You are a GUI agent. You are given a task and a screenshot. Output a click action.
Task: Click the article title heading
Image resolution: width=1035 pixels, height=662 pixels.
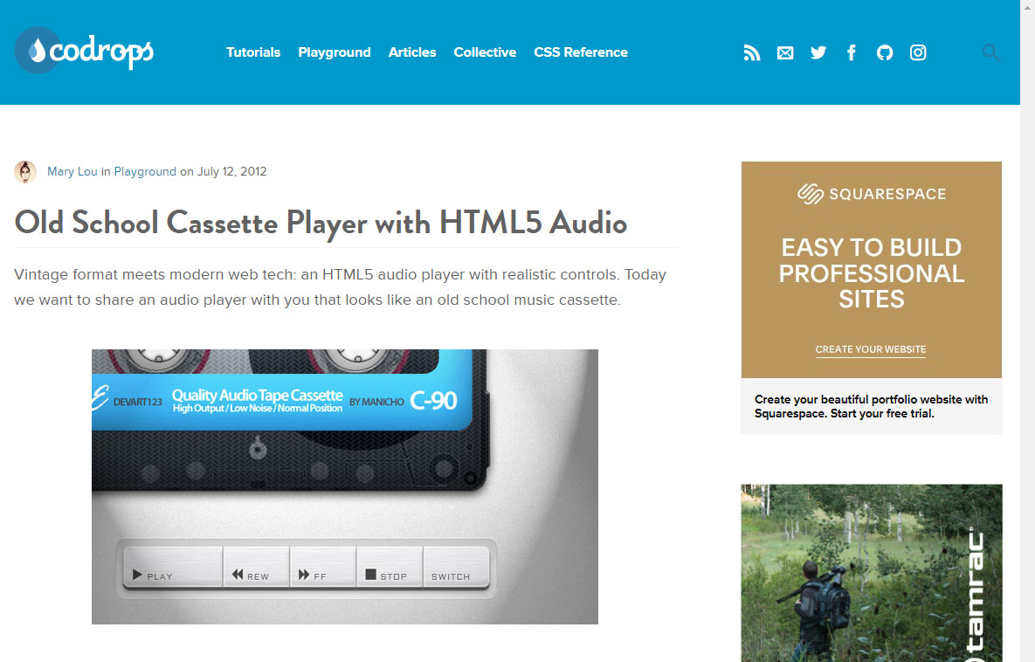pos(321,223)
